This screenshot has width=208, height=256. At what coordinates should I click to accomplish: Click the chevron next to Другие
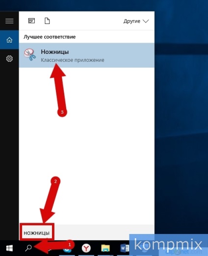(x=146, y=21)
